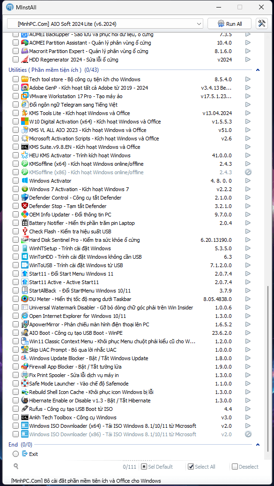Tick the Skip UAC Prompt checkbox
The image size is (274, 486).
click(x=15, y=350)
